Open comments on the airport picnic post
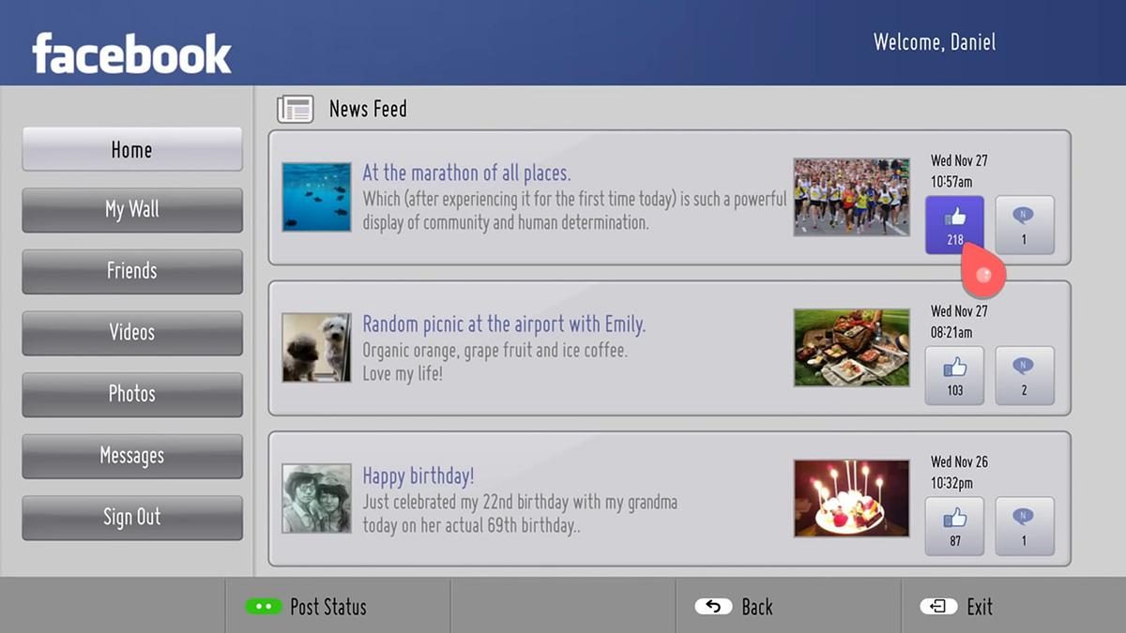This screenshot has height=633, width=1126. (1024, 376)
